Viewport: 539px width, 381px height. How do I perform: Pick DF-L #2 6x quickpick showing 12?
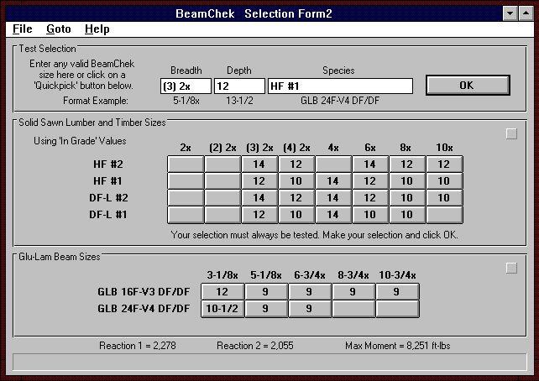pyautogui.click(x=370, y=197)
